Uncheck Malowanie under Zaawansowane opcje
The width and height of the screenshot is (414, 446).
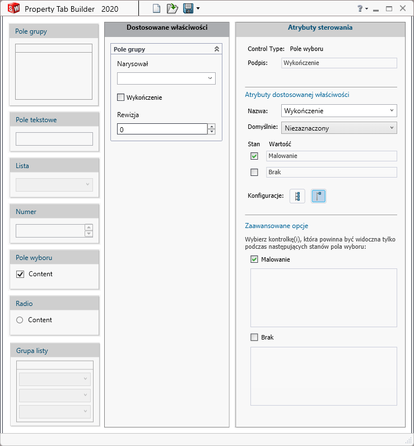tap(254, 259)
